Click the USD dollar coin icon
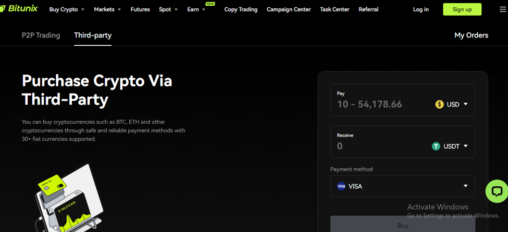 click(439, 104)
